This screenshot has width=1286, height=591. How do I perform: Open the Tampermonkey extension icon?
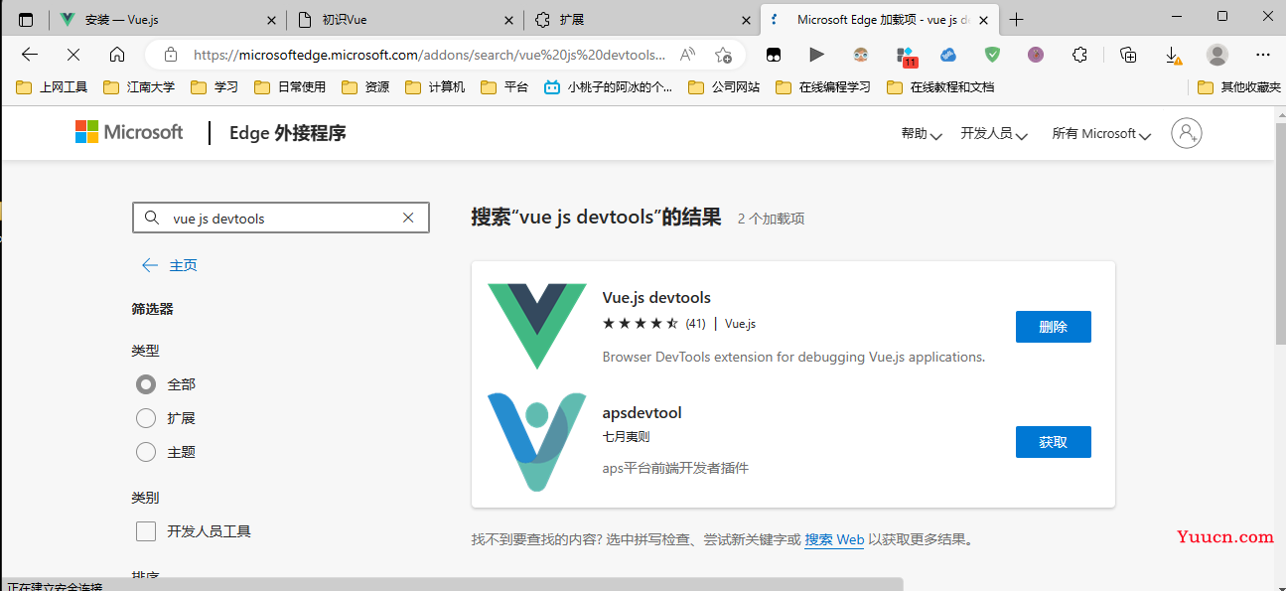(773, 55)
